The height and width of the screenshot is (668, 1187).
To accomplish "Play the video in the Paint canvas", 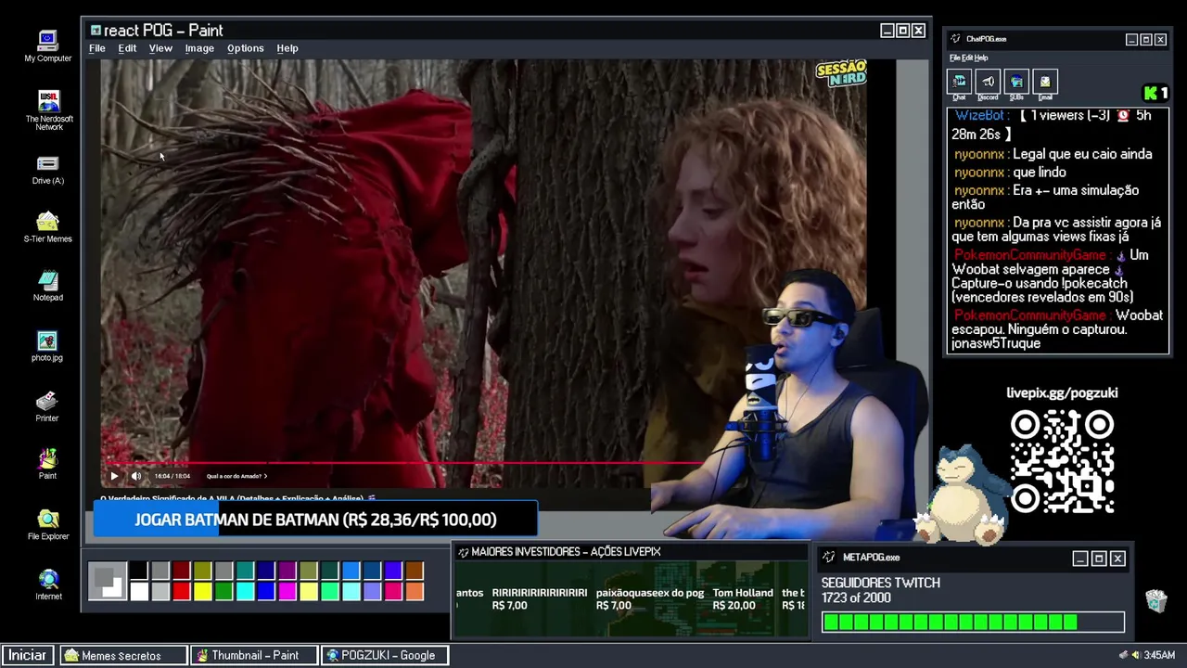I will pyautogui.click(x=114, y=476).
